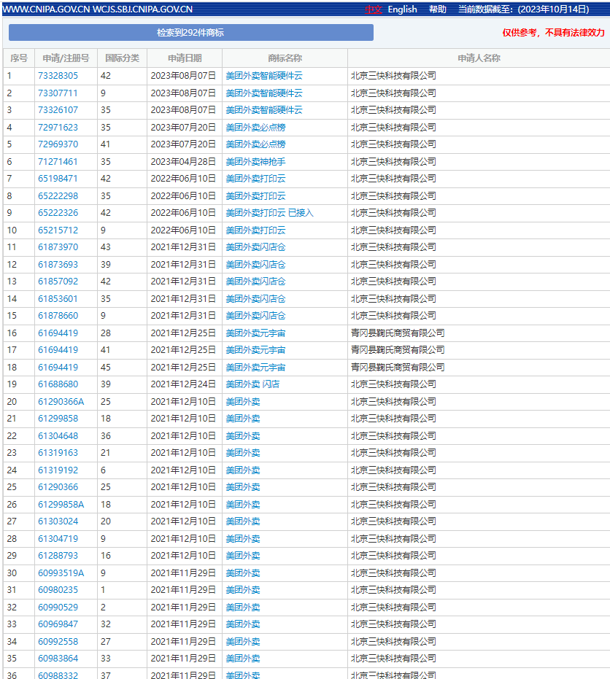
Task: Click the 国际分类 column header
Action: point(122,58)
